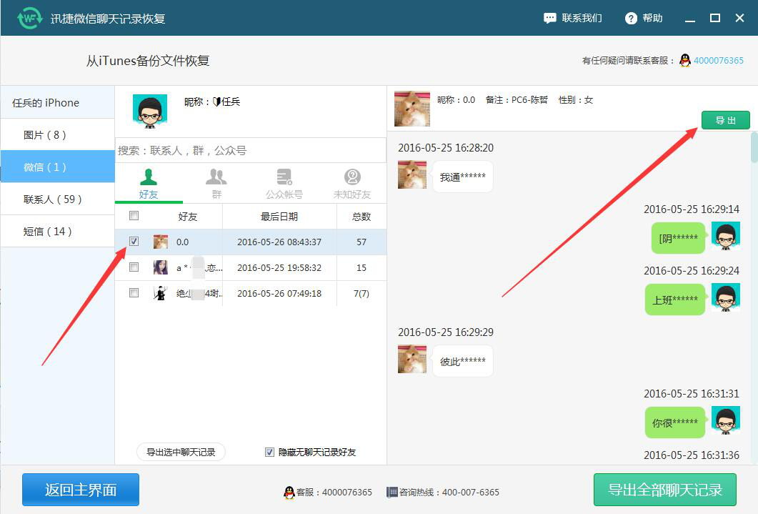Click message bubble 你很******
The width and height of the screenshot is (758, 514).
point(675,422)
